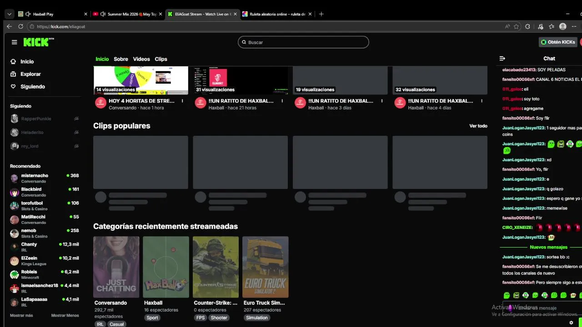582x327 pixels.
Task: Click the Explorar icon in sidebar
Action: [13, 74]
